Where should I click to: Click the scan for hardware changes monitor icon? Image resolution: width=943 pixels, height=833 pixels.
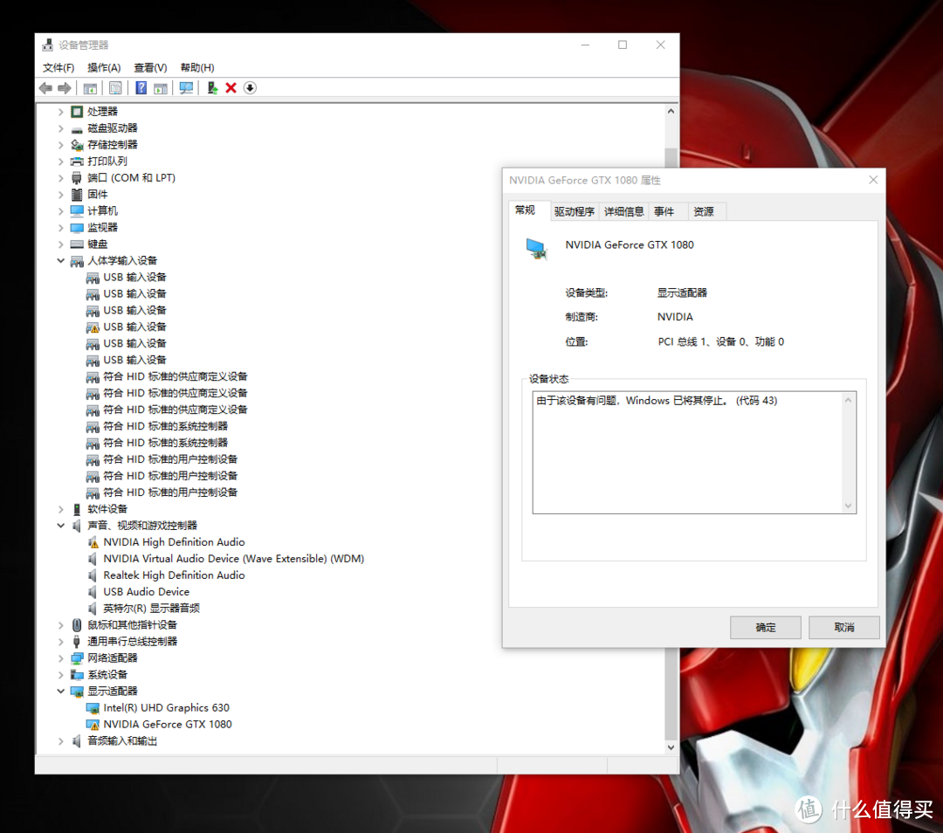coord(186,88)
